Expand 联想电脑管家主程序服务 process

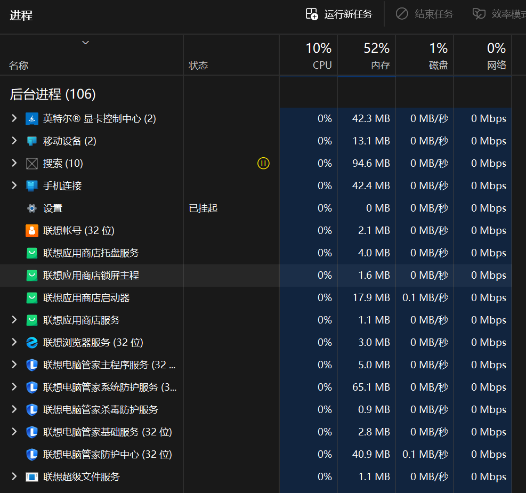14,364
